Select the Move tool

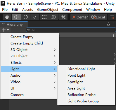(16, 17)
